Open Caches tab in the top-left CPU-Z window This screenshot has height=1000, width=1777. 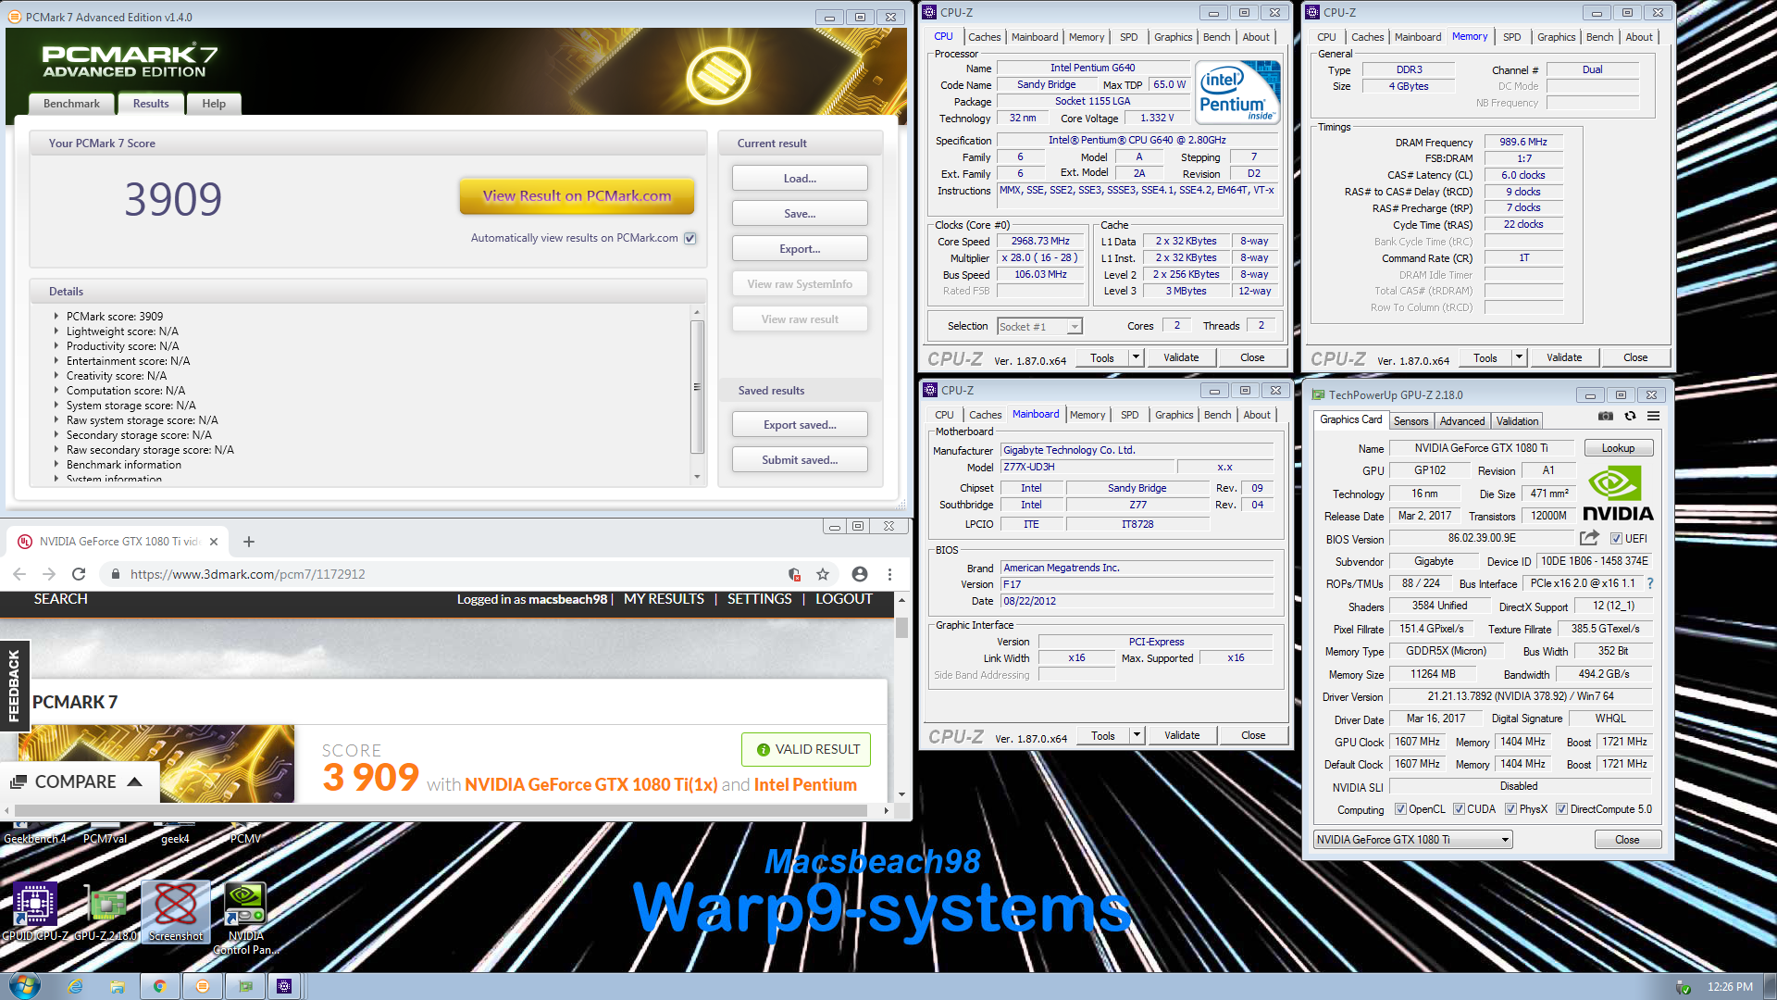point(984,37)
